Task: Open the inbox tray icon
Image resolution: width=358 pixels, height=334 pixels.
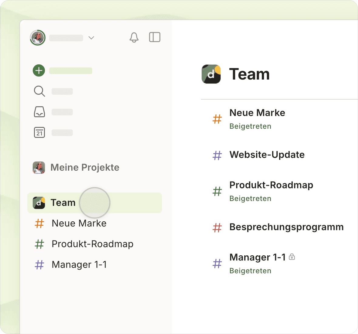Action: pos(39,112)
